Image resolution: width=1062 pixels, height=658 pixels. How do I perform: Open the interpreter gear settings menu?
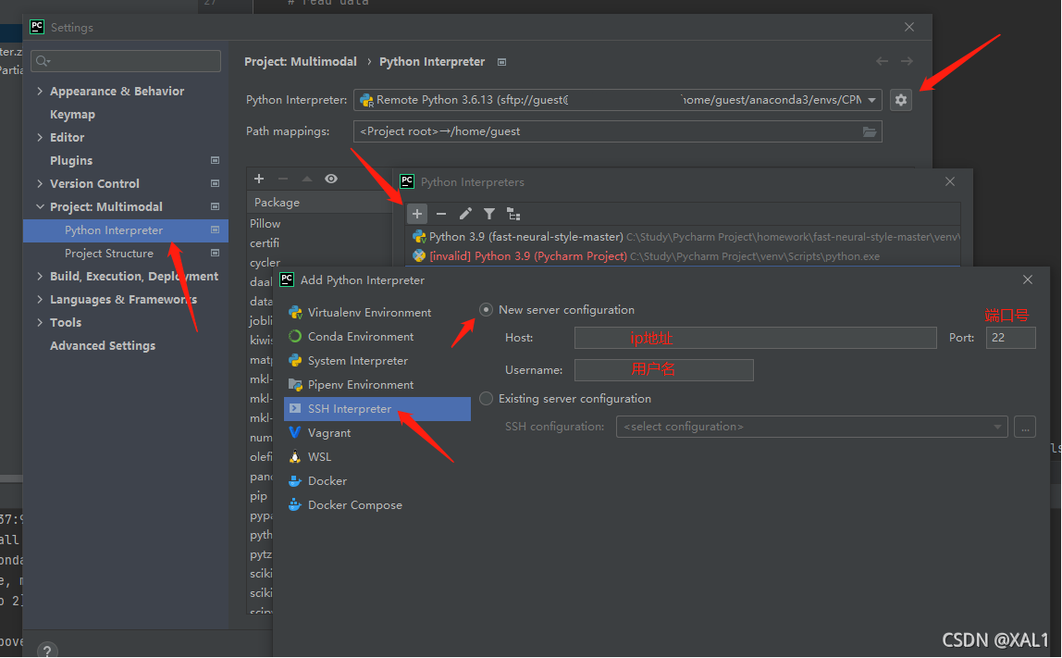click(900, 100)
